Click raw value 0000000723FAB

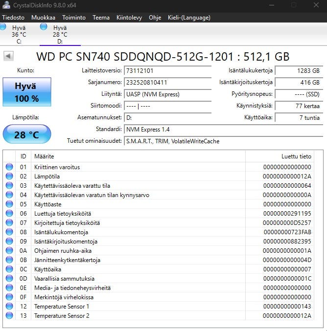(287, 232)
